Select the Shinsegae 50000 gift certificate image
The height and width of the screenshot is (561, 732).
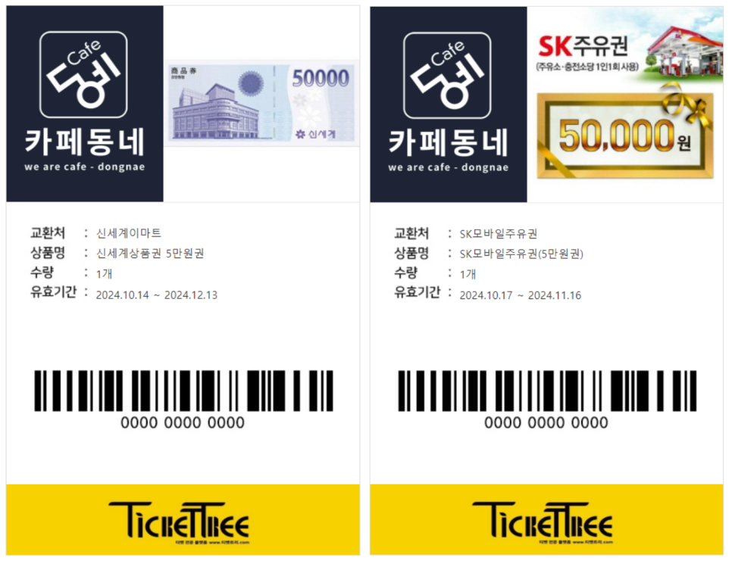(262, 103)
